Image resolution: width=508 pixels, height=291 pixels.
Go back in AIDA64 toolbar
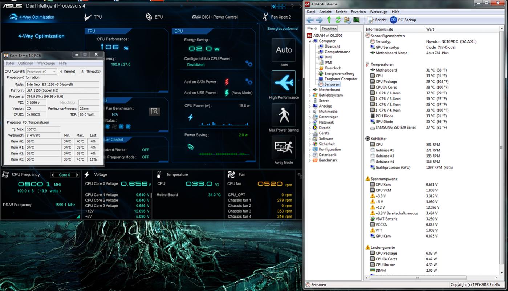(310, 20)
